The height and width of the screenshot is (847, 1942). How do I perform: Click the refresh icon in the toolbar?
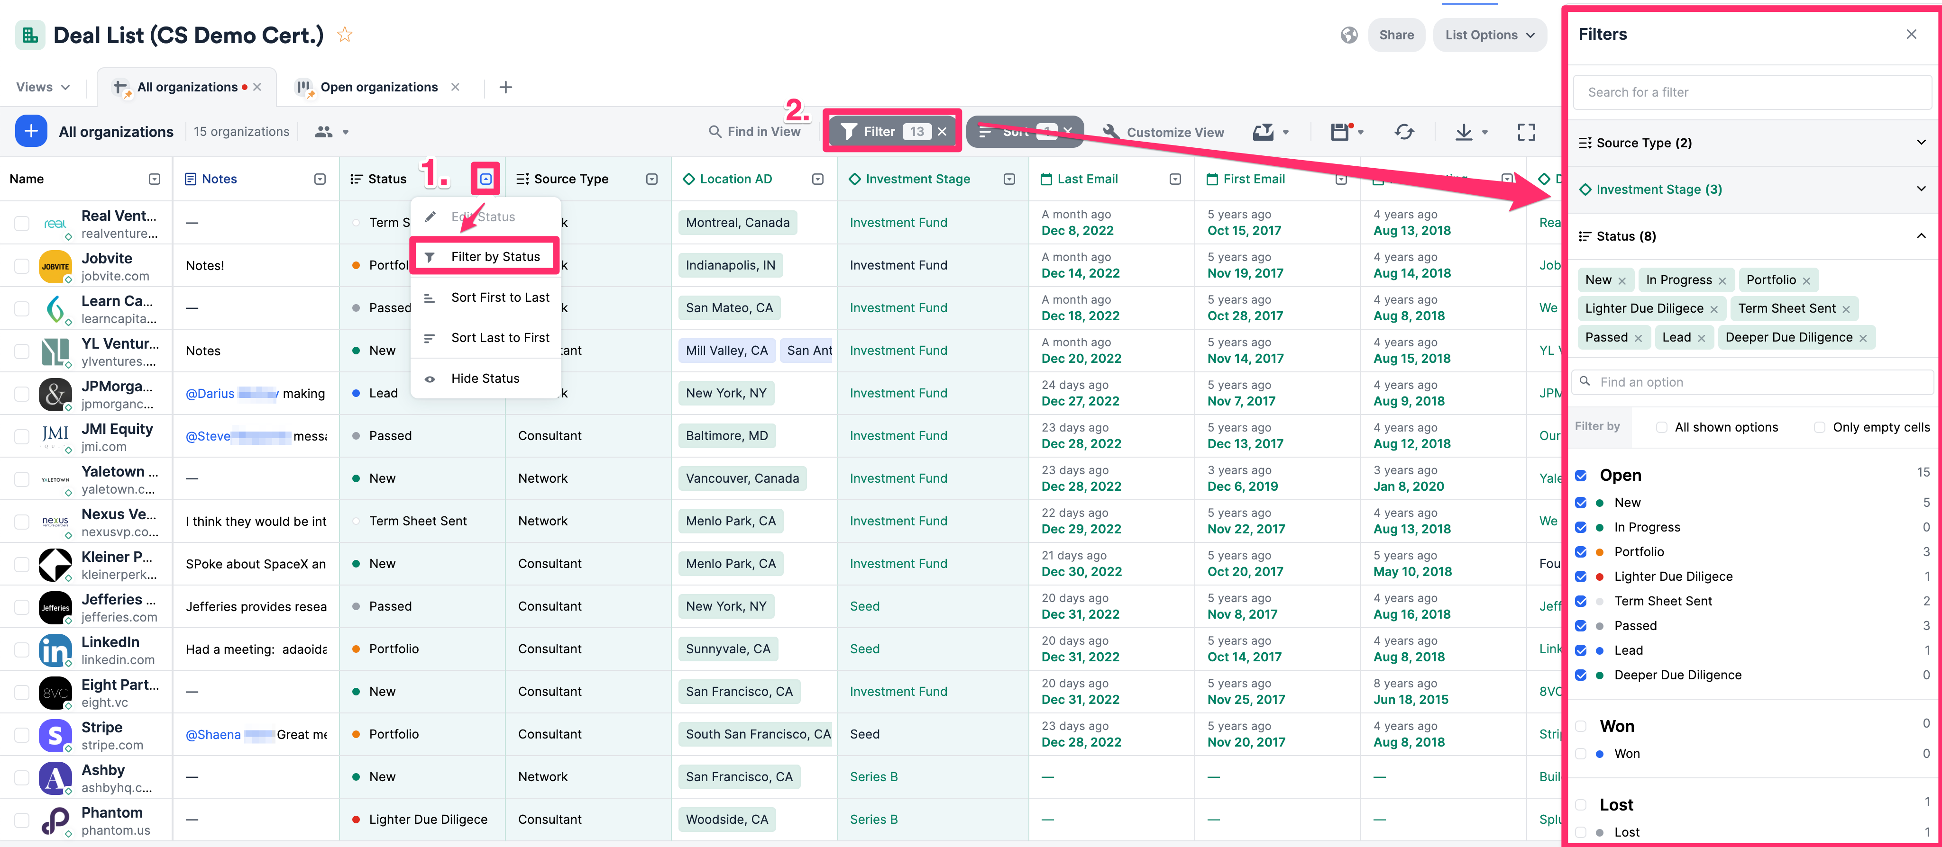coord(1403,132)
